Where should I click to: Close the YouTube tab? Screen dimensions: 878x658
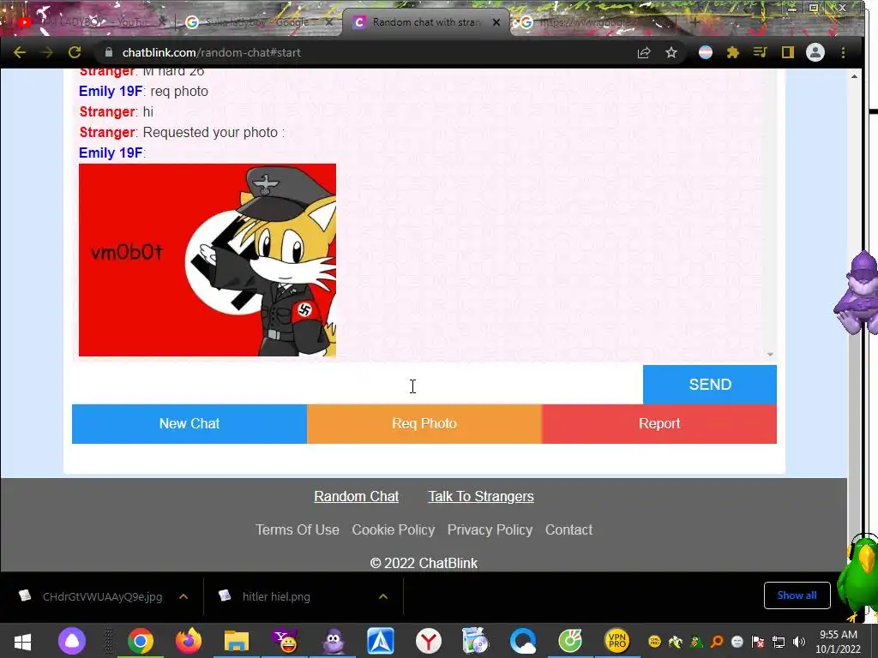(x=162, y=22)
